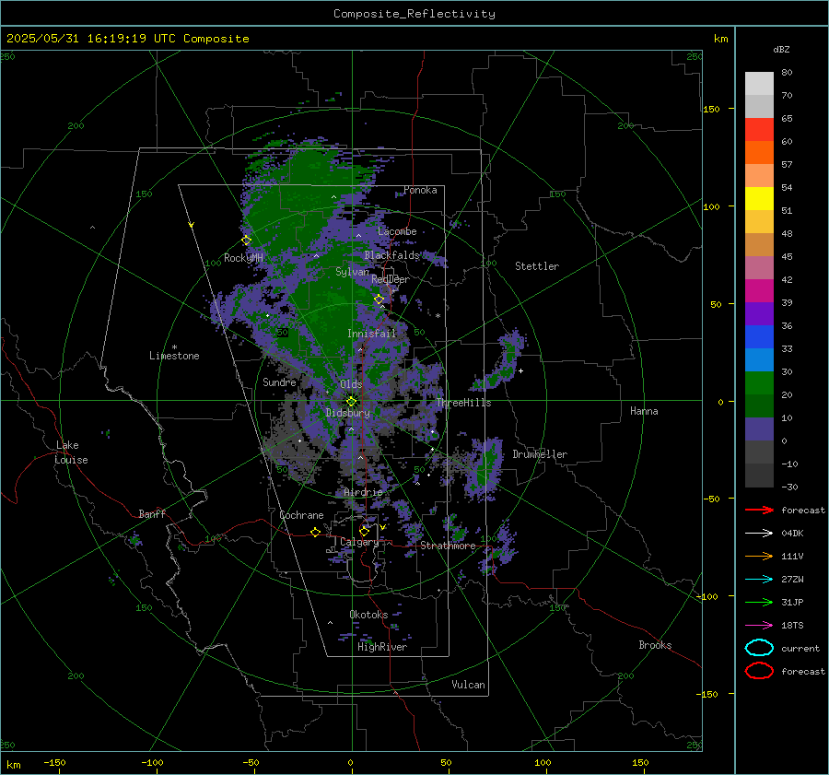Image resolution: width=829 pixels, height=775 pixels.
Task: Click the Okotoks label
Action: [x=368, y=615]
